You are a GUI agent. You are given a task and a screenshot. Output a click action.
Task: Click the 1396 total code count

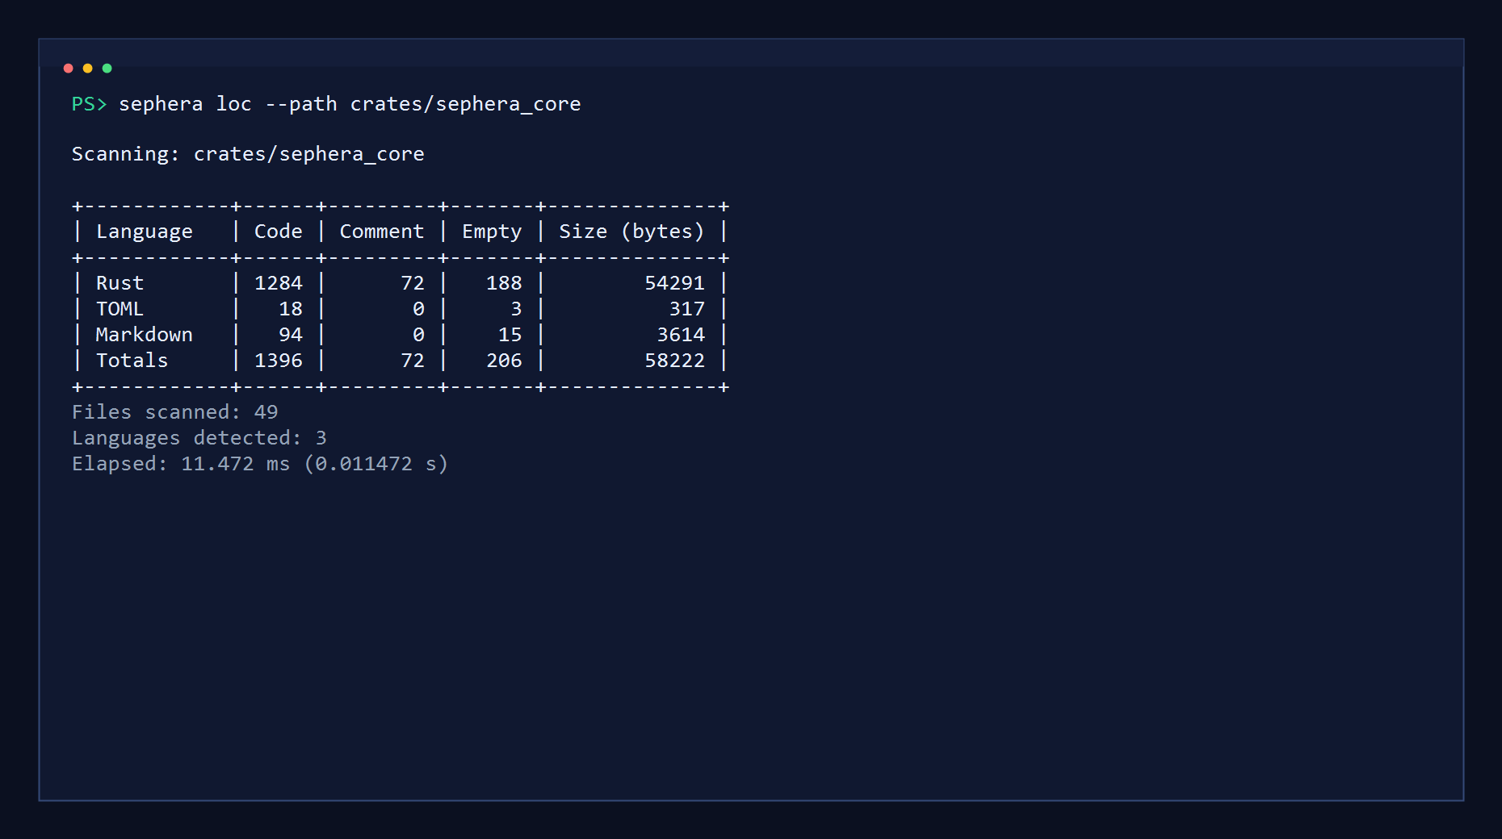point(278,361)
